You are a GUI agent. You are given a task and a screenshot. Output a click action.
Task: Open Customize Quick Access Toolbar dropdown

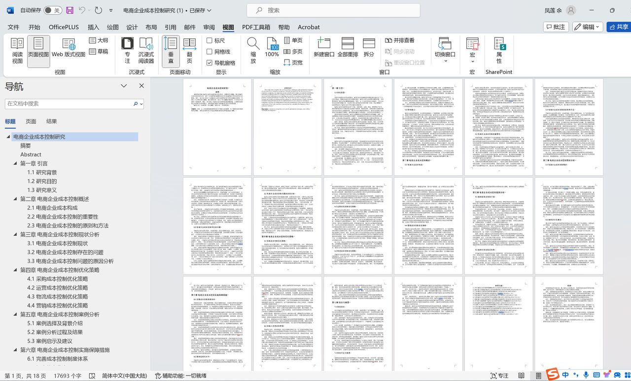tap(111, 10)
